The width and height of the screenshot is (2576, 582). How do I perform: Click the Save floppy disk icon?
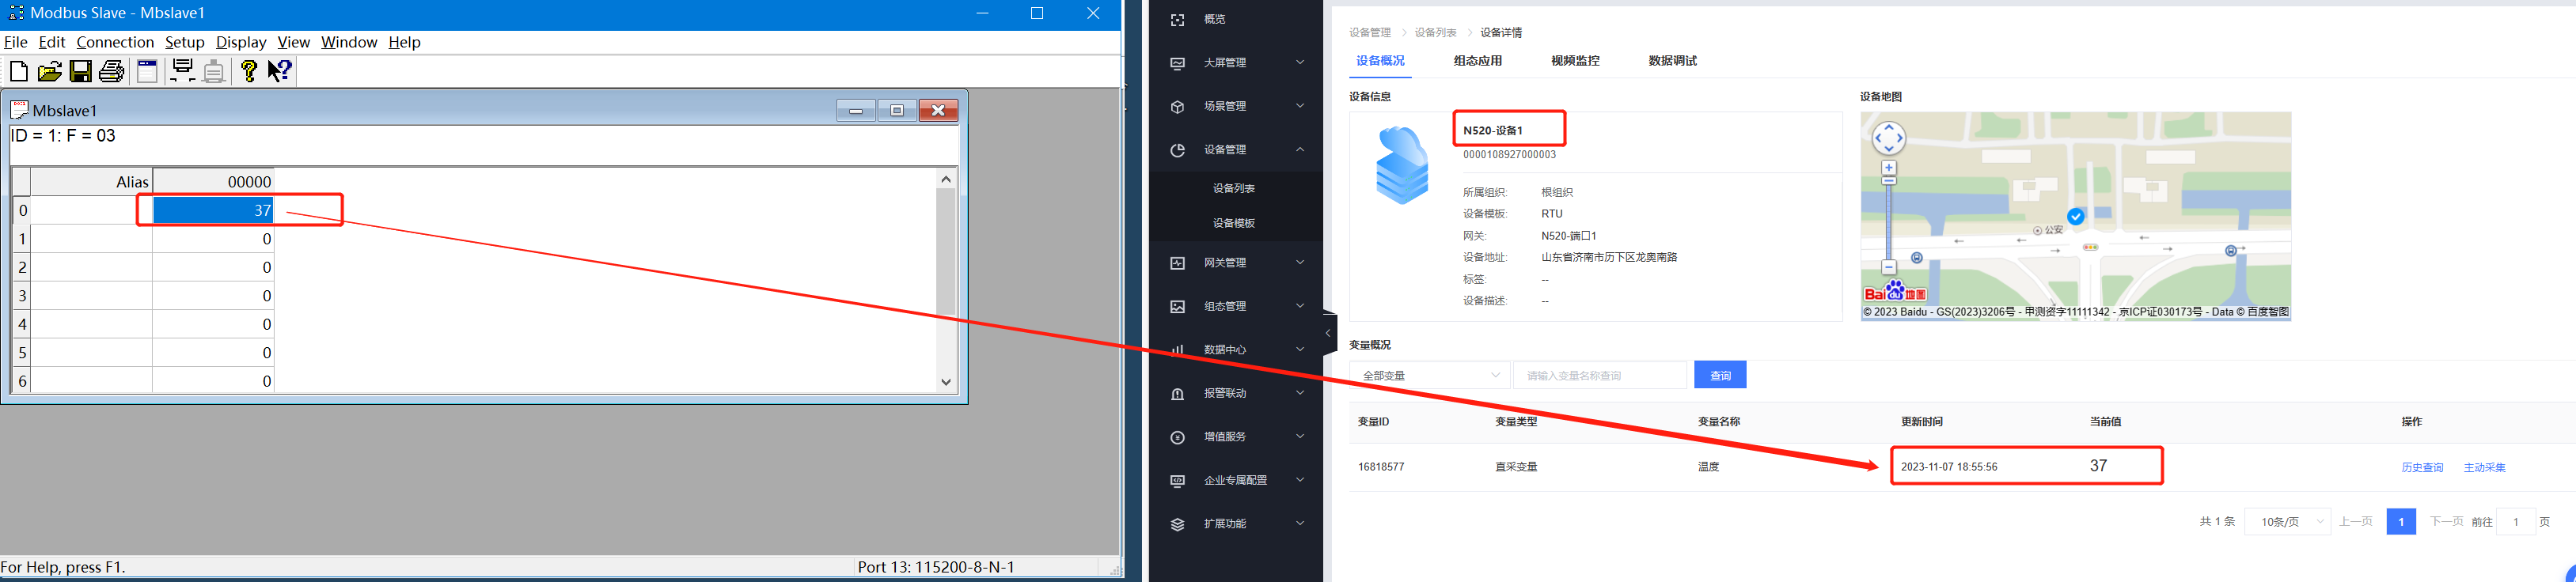coord(81,71)
